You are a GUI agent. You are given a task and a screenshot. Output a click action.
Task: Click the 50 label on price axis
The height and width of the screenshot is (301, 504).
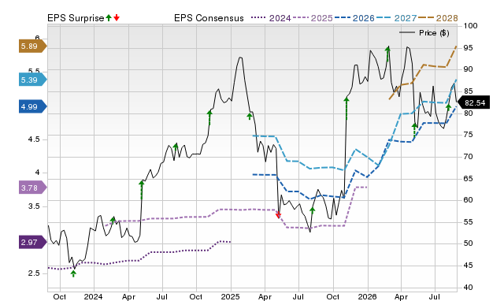click(469, 243)
